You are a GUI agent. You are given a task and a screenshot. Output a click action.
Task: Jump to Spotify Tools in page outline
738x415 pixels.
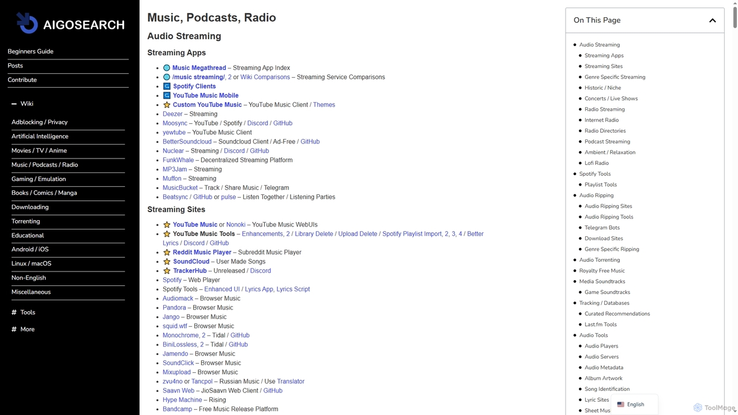(x=594, y=174)
